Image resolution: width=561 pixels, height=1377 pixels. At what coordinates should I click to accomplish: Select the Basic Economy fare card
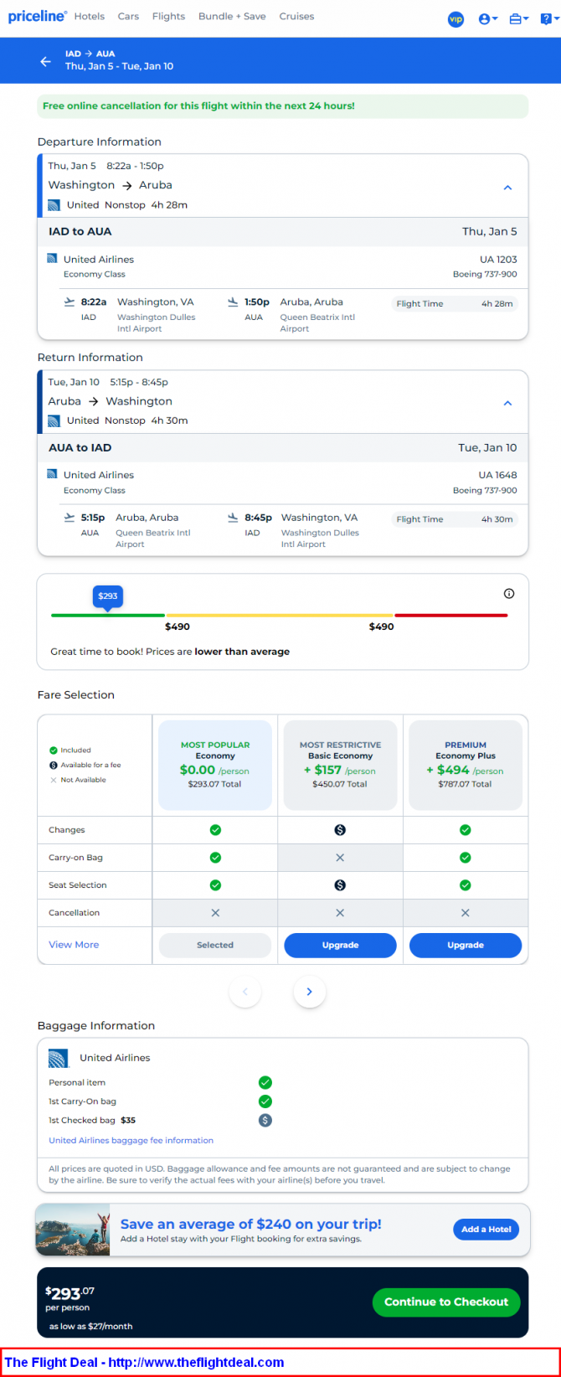click(x=340, y=765)
